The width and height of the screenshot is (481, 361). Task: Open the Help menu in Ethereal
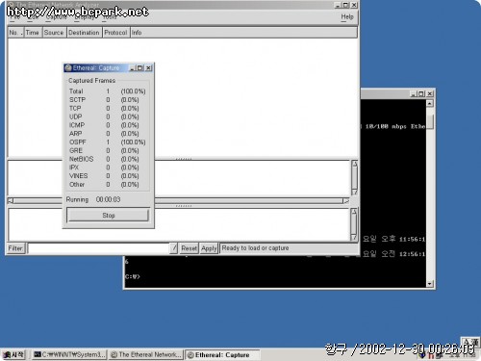(347, 16)
